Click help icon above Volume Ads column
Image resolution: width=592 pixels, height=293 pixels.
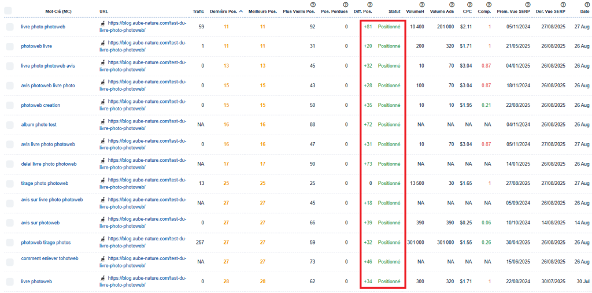452,5
